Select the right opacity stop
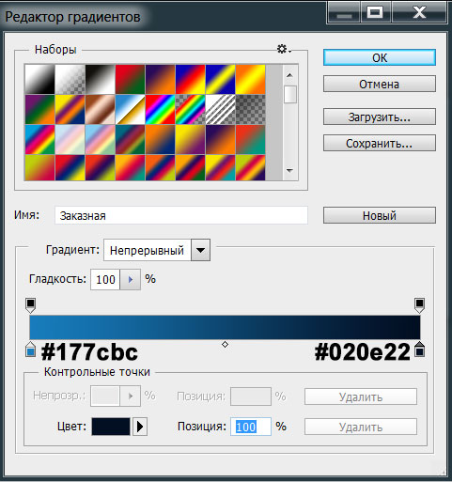452x482 pixels. pyautogui.click(x=419, y=305)
